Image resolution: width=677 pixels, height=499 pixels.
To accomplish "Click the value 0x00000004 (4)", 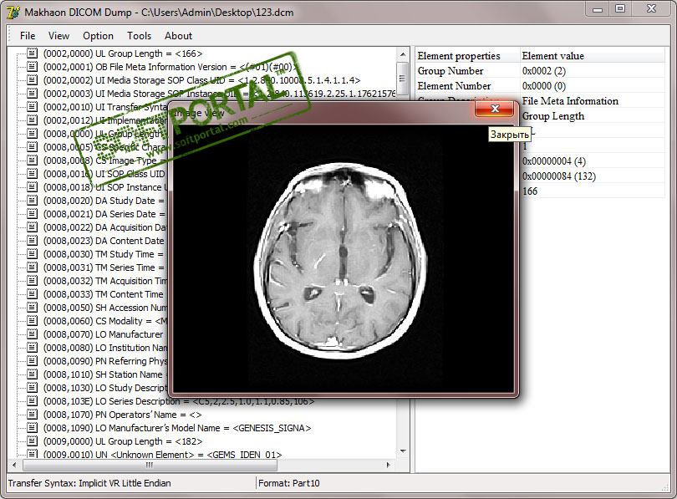I will (553, 161).
